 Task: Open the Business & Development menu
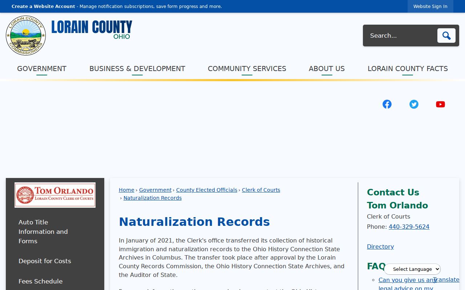(137, 69)
